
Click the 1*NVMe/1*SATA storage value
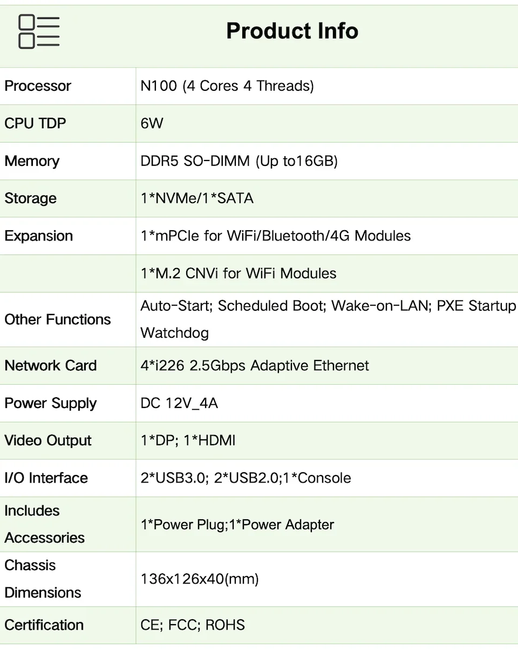197,198
